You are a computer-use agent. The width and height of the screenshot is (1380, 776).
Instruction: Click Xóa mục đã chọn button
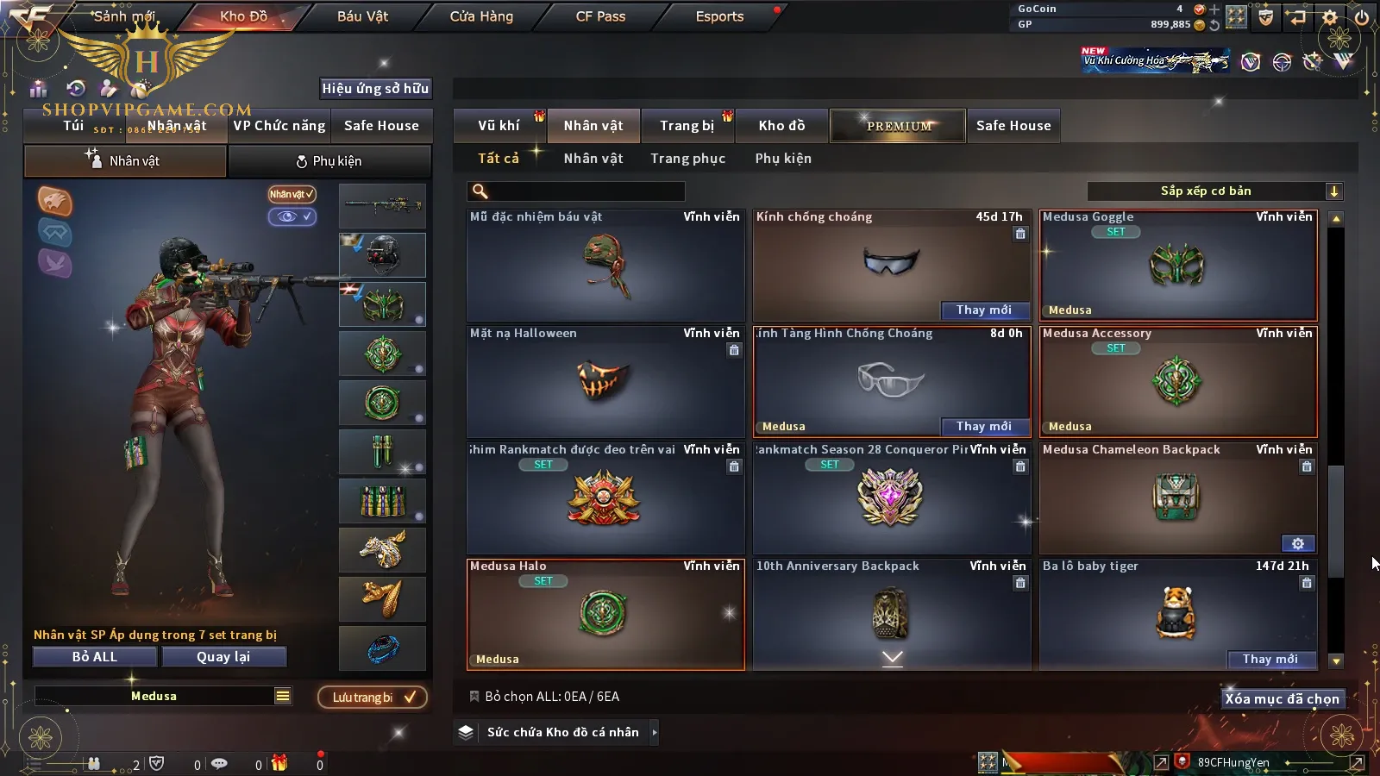coord(1283,698)
